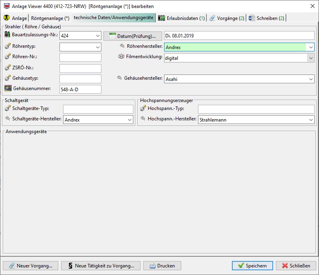Click the Erlaubnisdaten tab icon
The height and width of the screenshot is (275, 319).
pyautogui.click(x=161, y=18)
